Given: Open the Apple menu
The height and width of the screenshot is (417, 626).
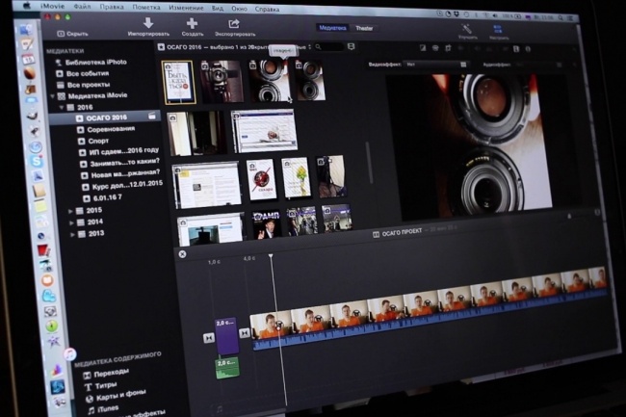Looking at the screenshot, I should coord(27,6).
